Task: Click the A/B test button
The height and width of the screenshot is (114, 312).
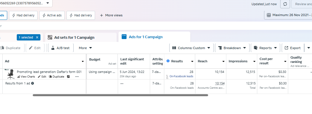Action: 61,48
